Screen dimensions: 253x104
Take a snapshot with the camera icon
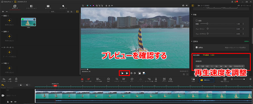183,5
